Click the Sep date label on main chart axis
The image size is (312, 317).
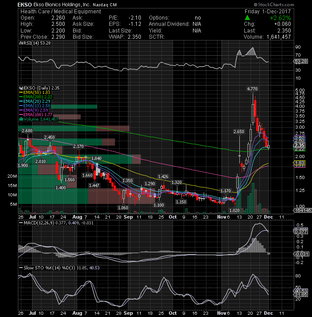tap(128, 217)
